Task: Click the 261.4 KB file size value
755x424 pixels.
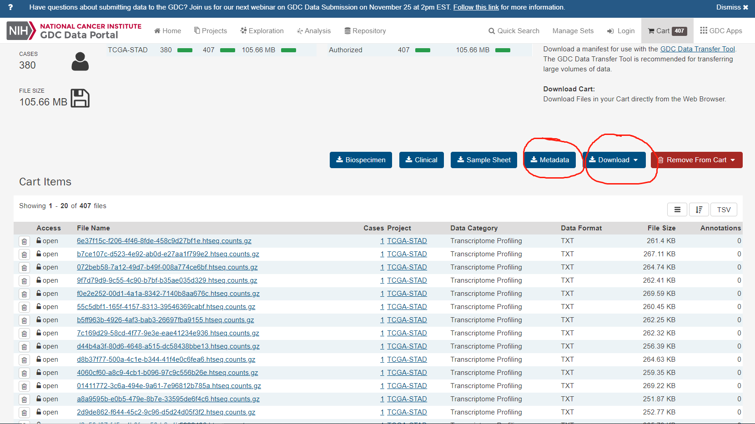Action: [661, 241]
